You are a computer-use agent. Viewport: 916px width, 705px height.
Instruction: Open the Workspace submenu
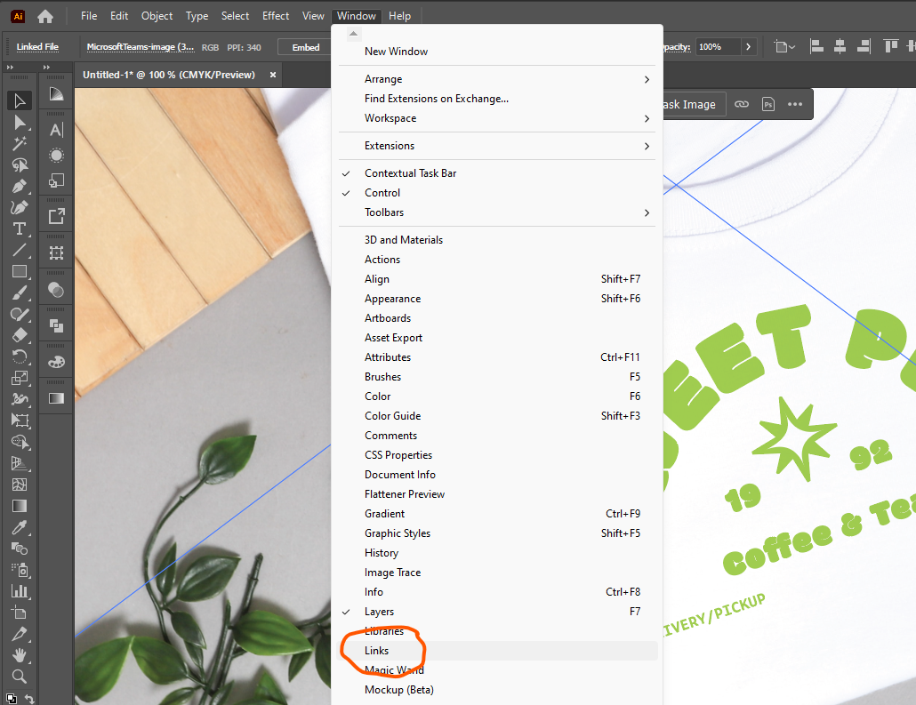coord(391,117)
